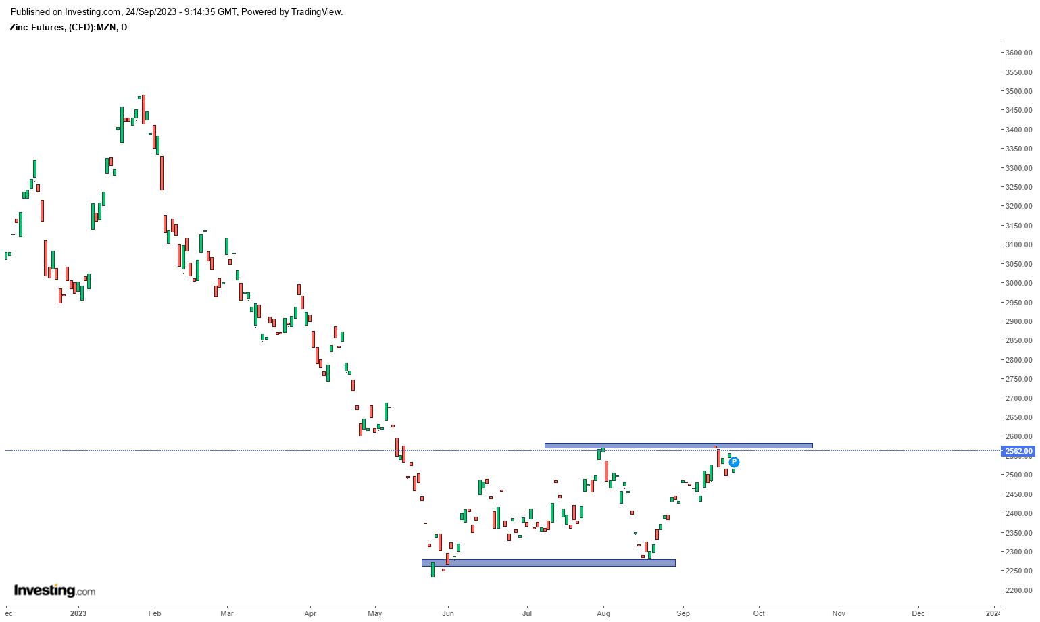Click the Oct label on time axis
1040x622 pixels.
point(759,613)
